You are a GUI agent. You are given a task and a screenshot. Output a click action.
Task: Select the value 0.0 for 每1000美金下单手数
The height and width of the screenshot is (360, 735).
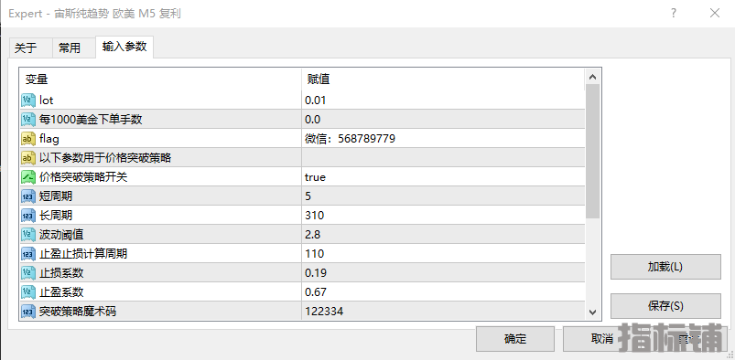point(313,120)
